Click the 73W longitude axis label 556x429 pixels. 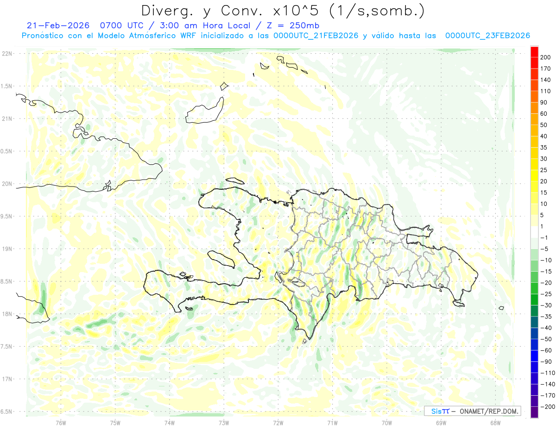click(x=224, y=423)
